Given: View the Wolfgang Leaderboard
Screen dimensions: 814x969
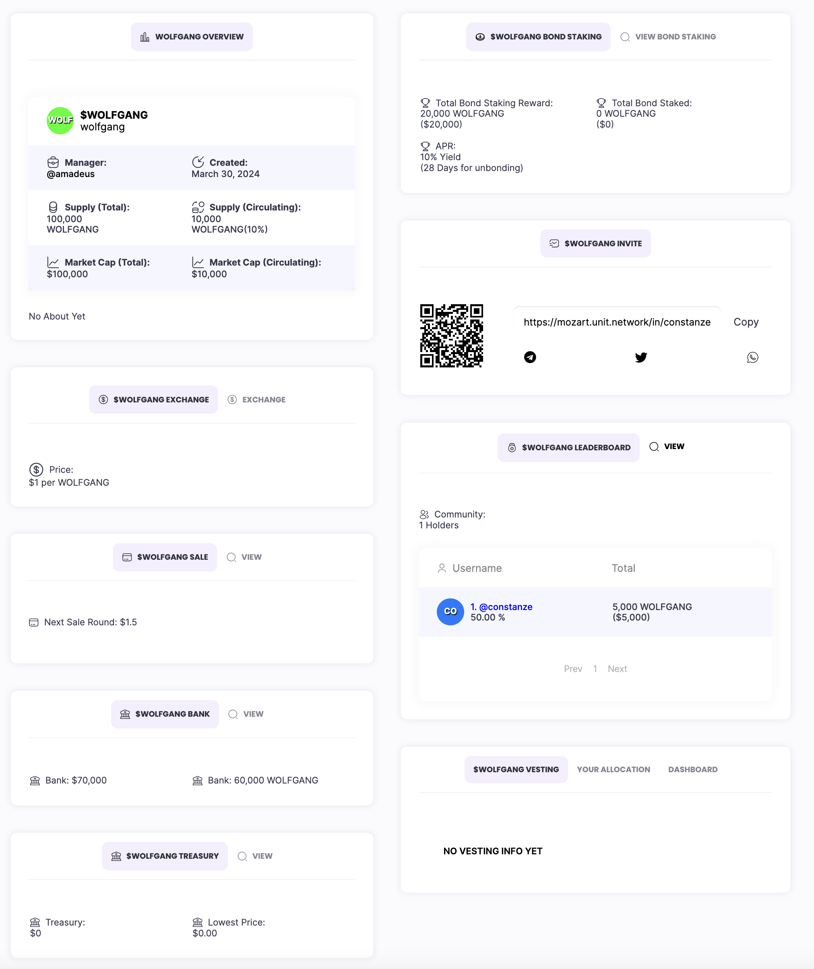Looking at the screenshot, I should pyautogui.click(x=667, y=446).
